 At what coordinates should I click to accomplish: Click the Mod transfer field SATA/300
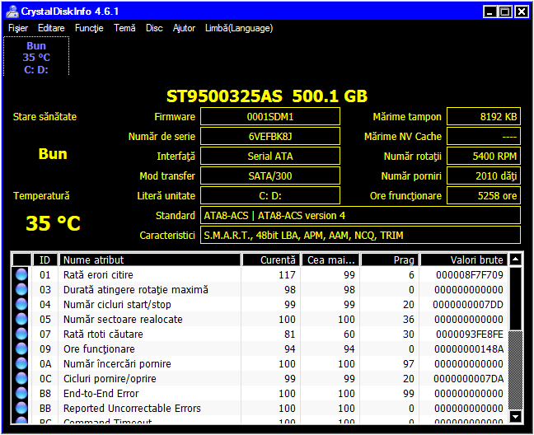click(270, 176)
